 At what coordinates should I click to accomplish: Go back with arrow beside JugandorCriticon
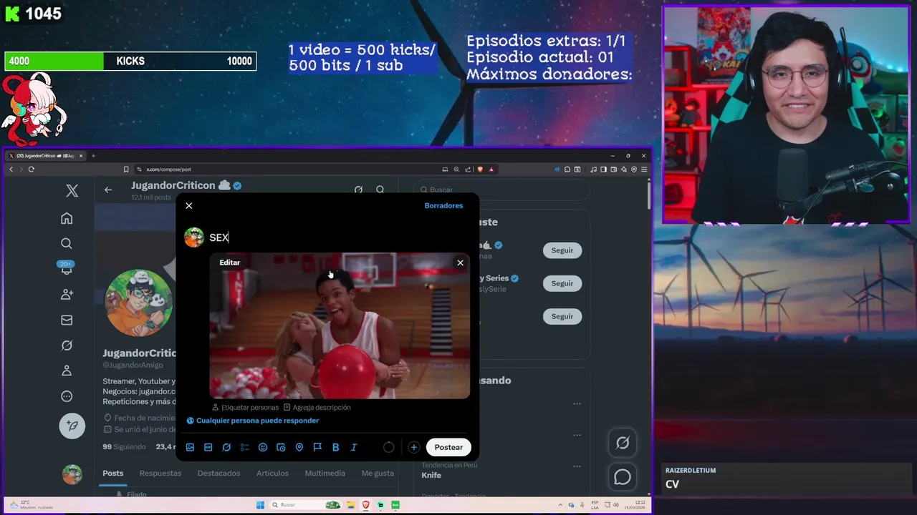[x=108, y=190]
